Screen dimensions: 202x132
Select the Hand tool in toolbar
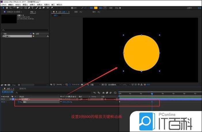pyautogui.click(x=6, y=8)
